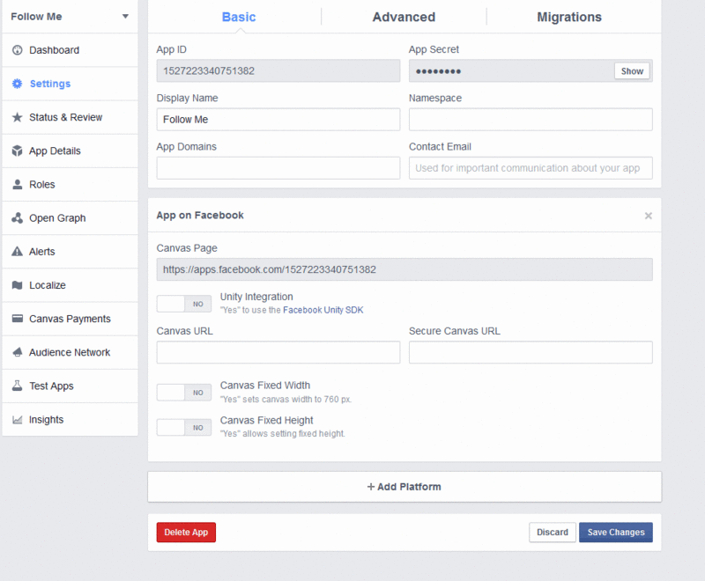Click the Canvas URL input field
The width and height of the screenshot is (705, 581).
point(278,352)
